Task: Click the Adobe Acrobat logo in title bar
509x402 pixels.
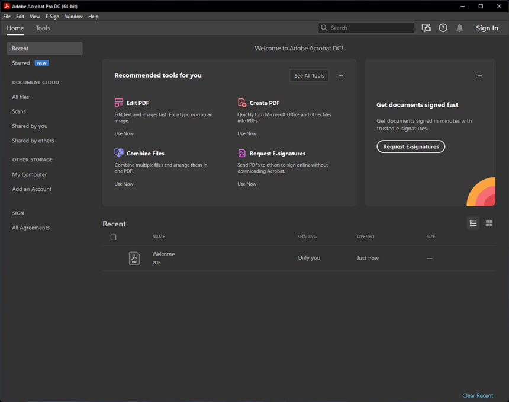Action: tap(7, 6)
